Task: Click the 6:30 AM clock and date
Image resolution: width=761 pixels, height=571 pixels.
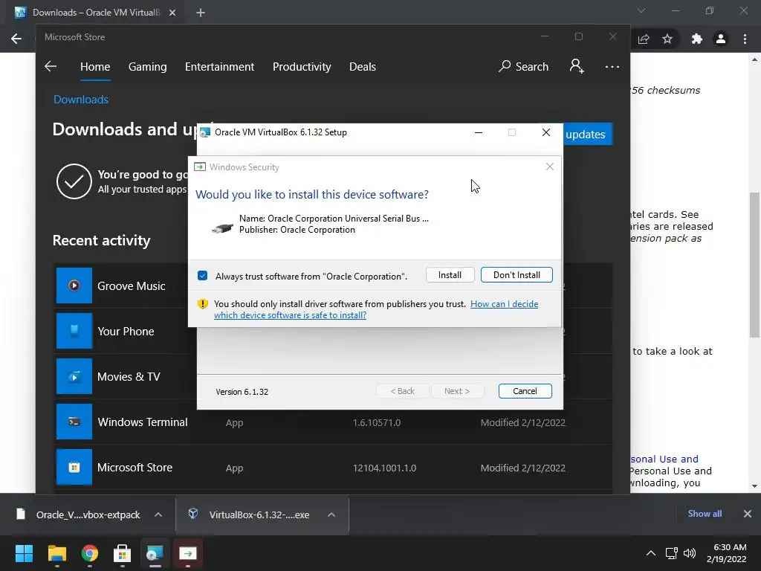Action: pos(727,553)
